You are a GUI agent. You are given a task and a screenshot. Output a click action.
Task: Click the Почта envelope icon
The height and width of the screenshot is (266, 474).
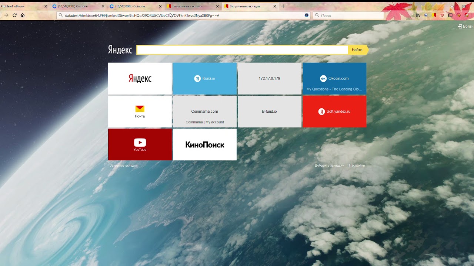(140, 109)
